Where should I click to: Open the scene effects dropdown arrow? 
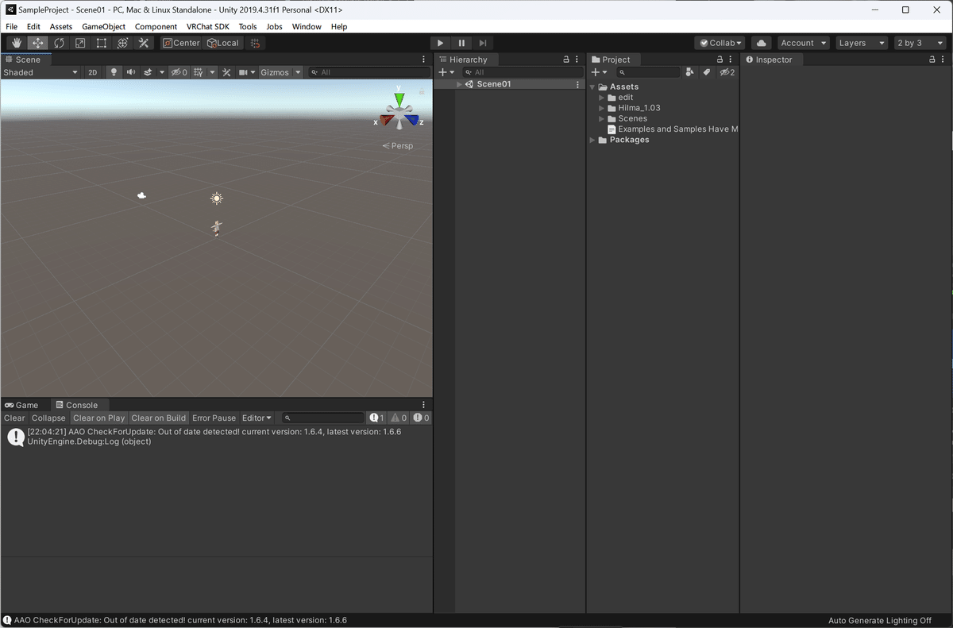coord(162,72)
